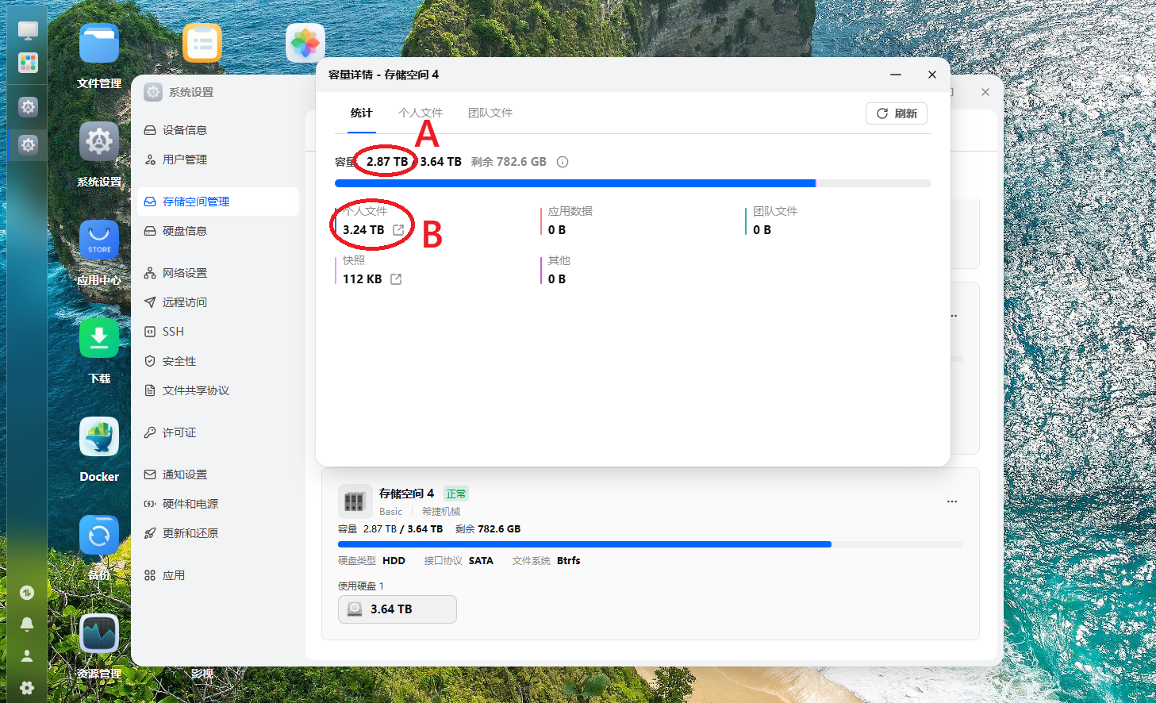The image size is (1156, 703).
Task: Click the capacity info icon beside 剩余 782.6 GB
Action: point(563,162)
